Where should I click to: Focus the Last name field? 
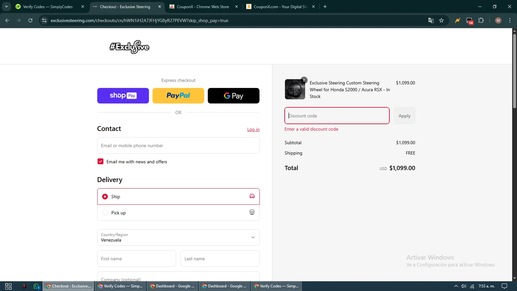coord(220,259)
